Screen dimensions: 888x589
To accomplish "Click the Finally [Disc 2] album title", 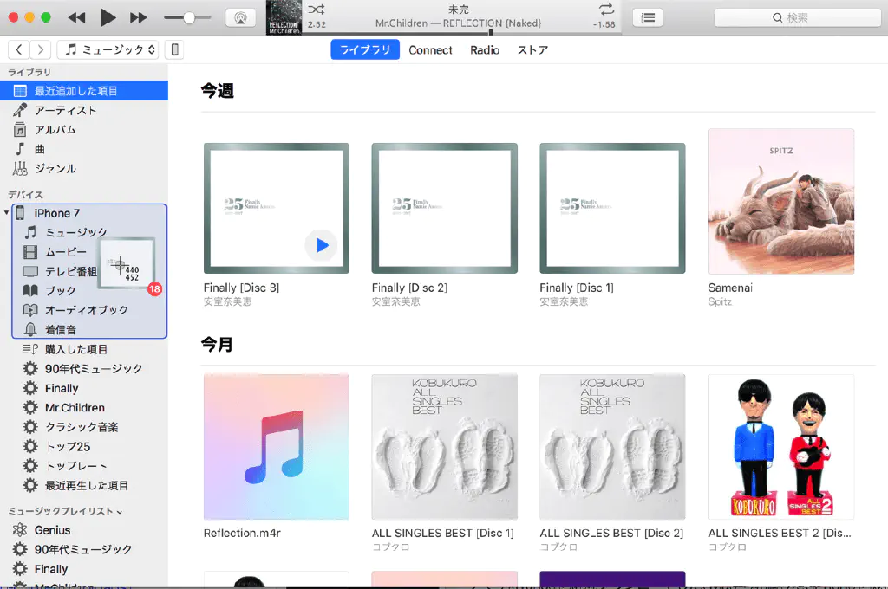I will pyautogui.click(x=409, y=288).
